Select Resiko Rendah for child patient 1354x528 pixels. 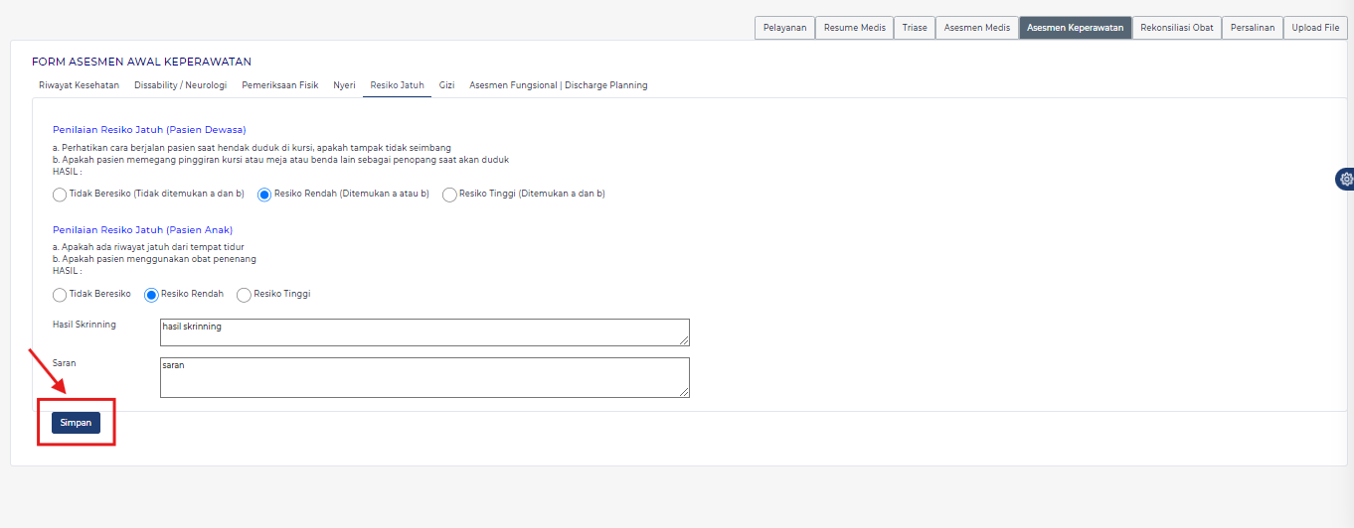click(x=152, y=295)
